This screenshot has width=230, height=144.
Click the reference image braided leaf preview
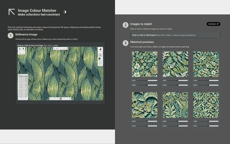pos(60,73)
